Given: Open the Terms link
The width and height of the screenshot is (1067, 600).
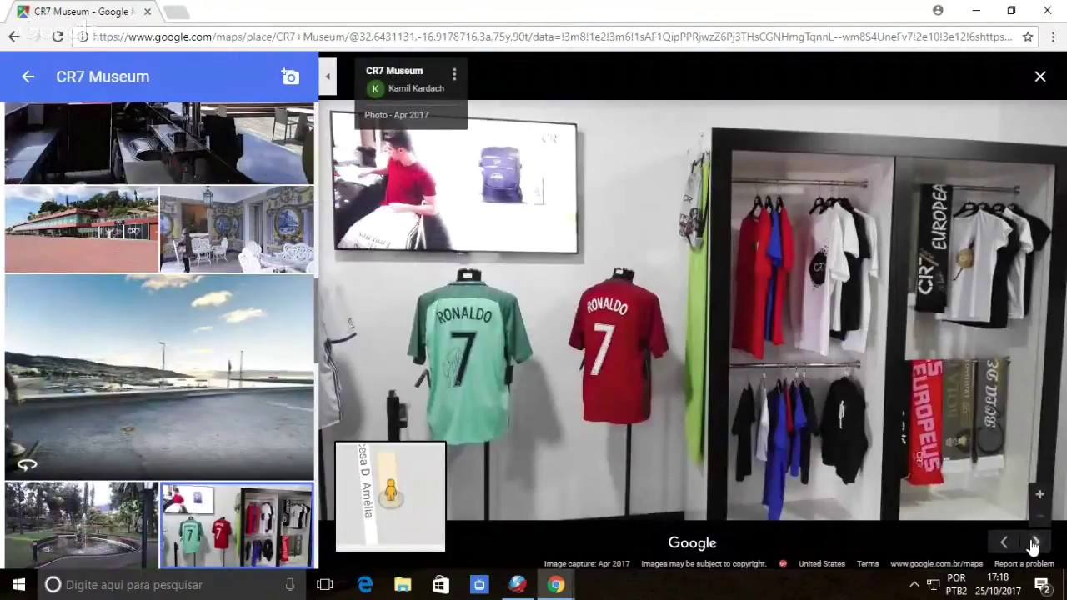Looking at the screenshot, I should tap(868, 564).
